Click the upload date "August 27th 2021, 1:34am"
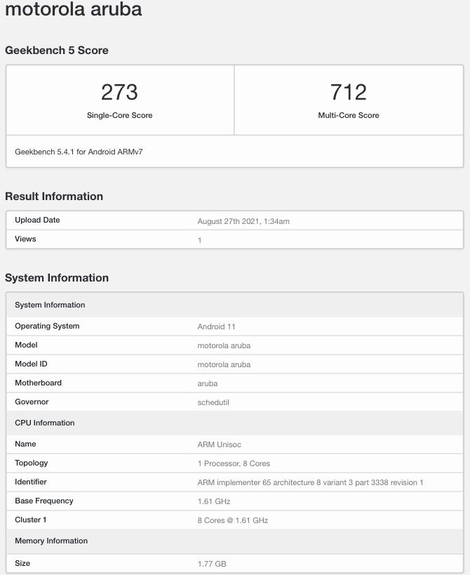Image resolution: width=470 pixels, height=575 pixels. [x=243, y=221]
